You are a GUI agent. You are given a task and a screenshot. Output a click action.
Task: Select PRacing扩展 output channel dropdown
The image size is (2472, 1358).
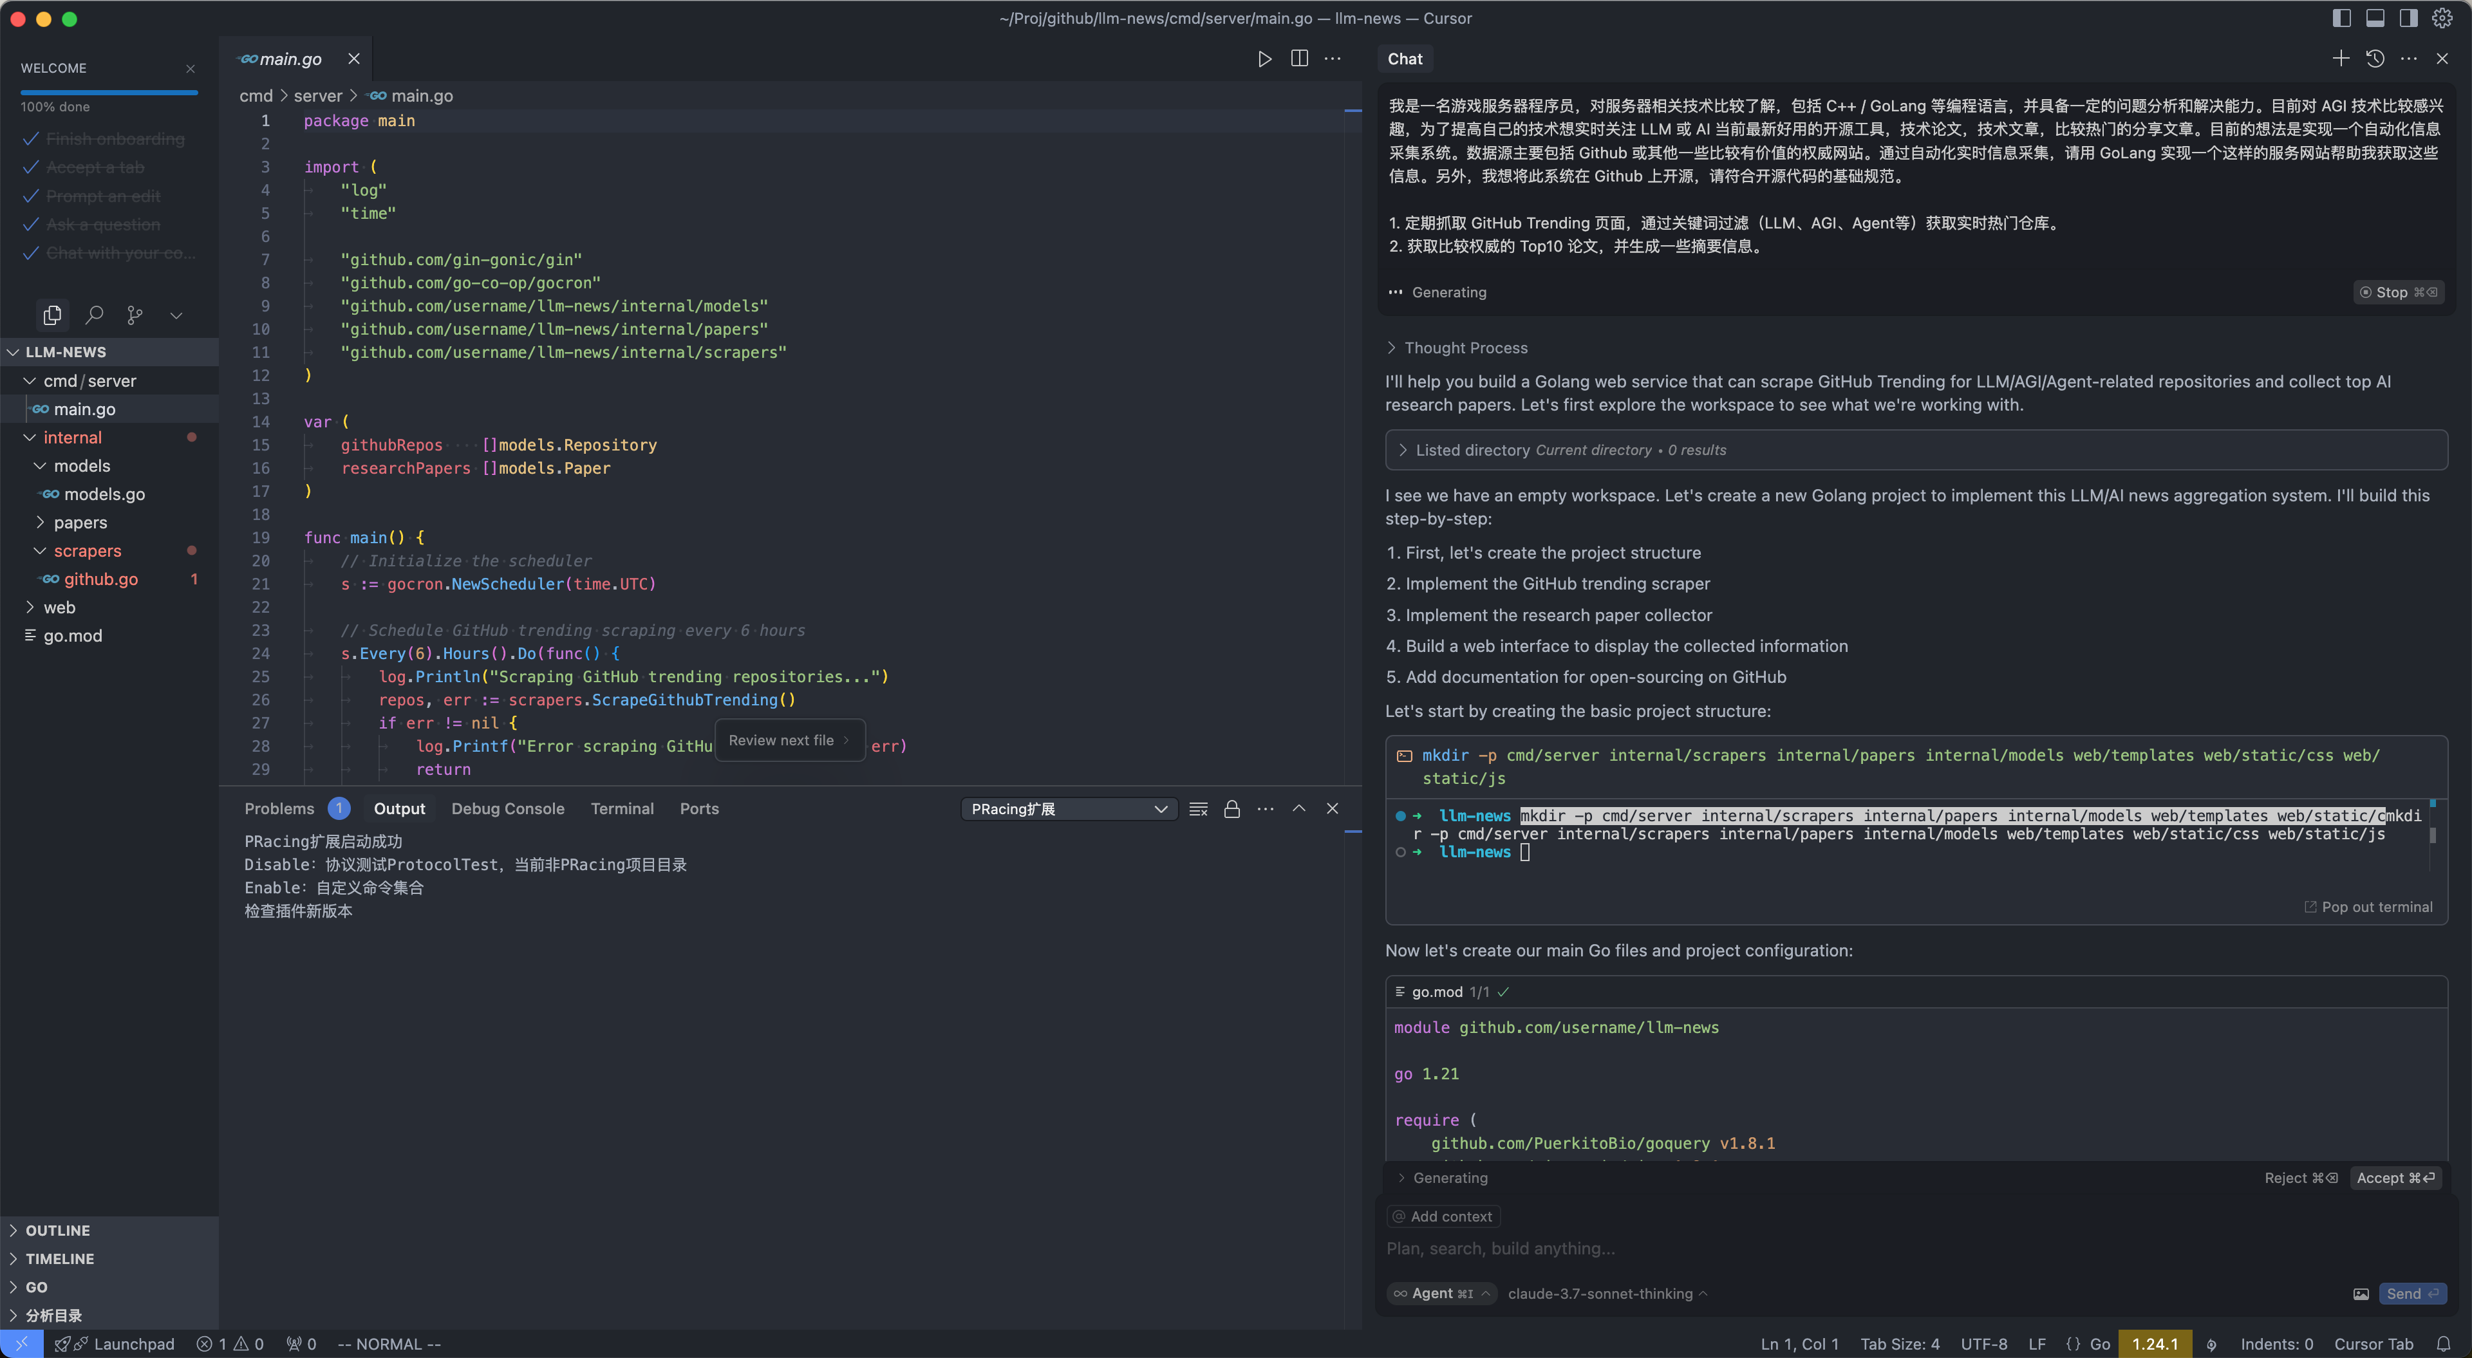[1069, 809]
